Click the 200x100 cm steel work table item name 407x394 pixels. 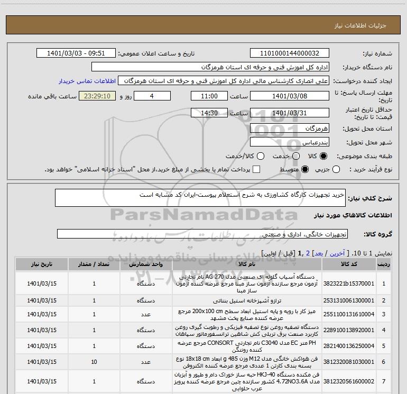pyautogui.click(x=247, y=315)
